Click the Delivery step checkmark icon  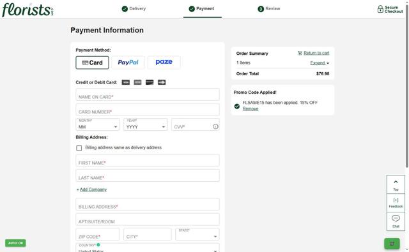(125, 9)
